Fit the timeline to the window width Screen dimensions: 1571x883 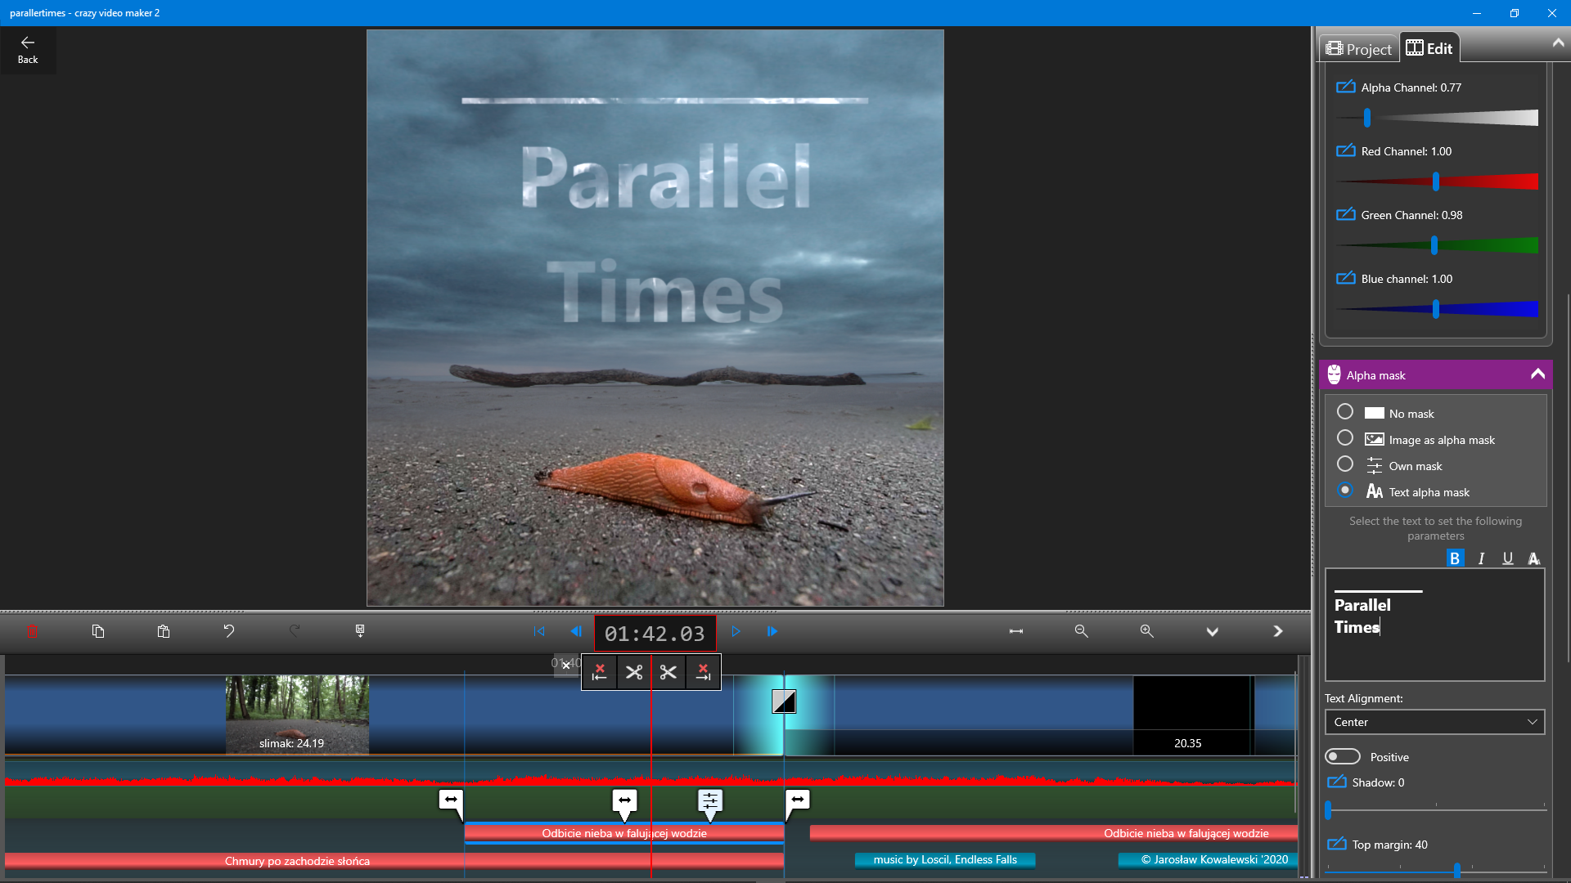[1015, 631]
